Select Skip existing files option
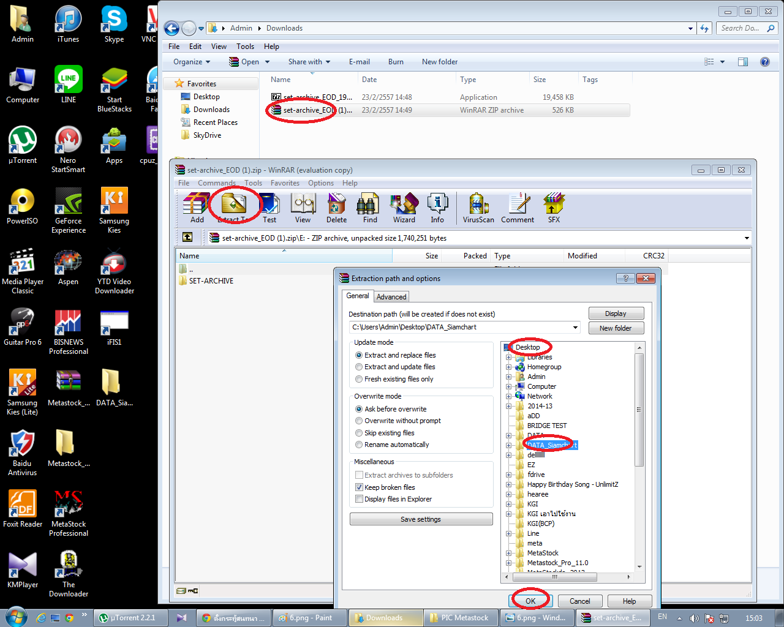This screenshot has height=627, width=784. 385,433
